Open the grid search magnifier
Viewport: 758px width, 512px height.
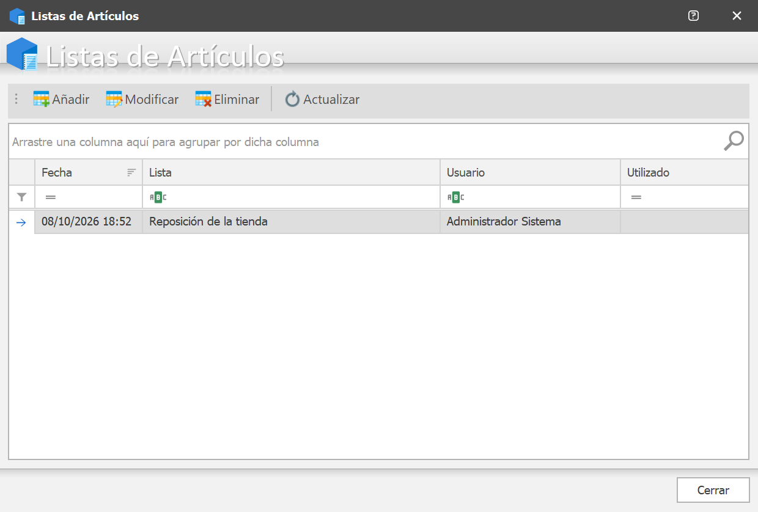point(734,141)
